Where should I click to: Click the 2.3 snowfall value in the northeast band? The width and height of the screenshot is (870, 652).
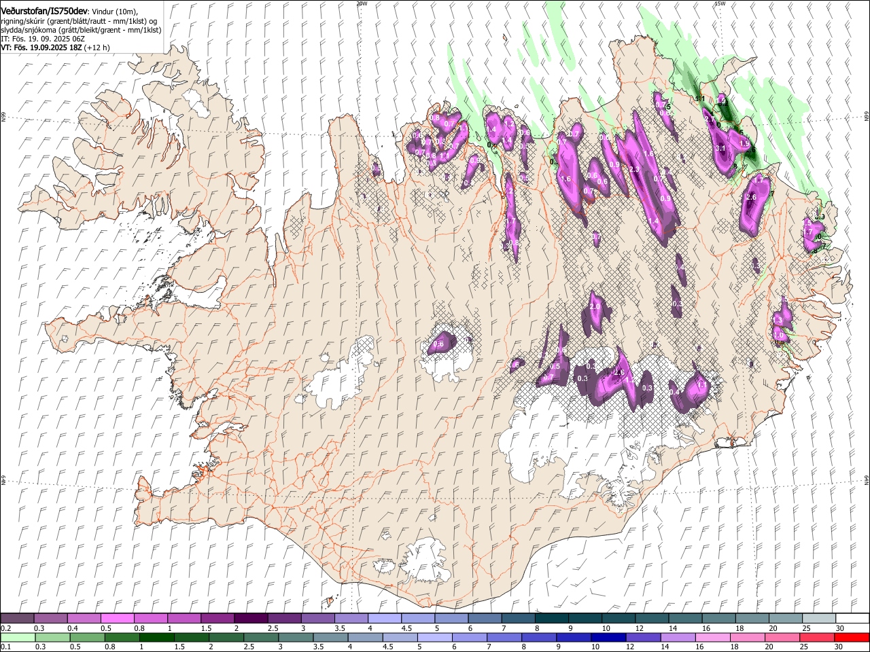pos(635,169)
